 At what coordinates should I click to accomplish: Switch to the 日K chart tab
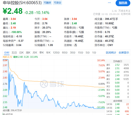[x=22, y=53]
